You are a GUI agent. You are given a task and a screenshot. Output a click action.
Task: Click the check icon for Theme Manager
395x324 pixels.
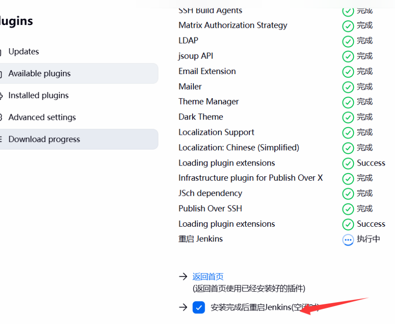348,102
